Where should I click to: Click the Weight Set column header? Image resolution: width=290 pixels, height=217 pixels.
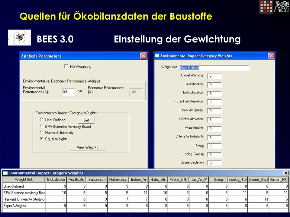coord(24,179)
